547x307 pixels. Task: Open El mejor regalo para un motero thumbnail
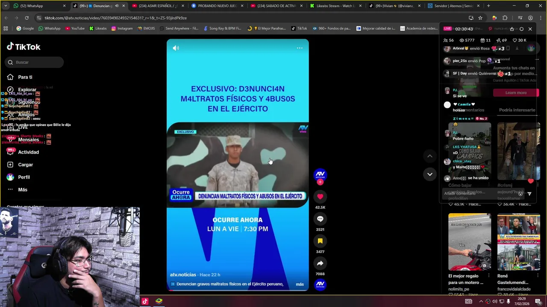click(470, 242)
